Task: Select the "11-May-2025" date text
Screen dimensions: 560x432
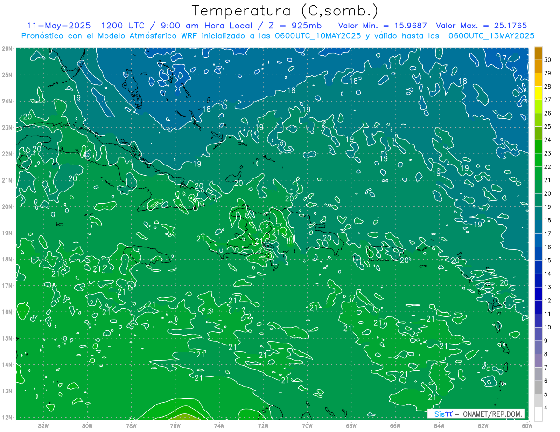Action: click(58, 26)
